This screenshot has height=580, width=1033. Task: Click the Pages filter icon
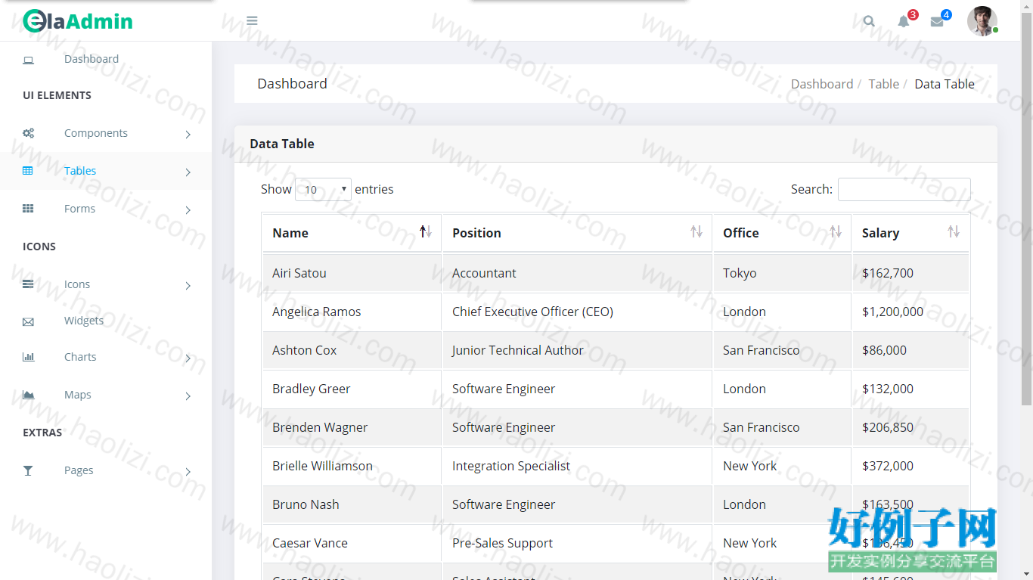coord(28,470)
